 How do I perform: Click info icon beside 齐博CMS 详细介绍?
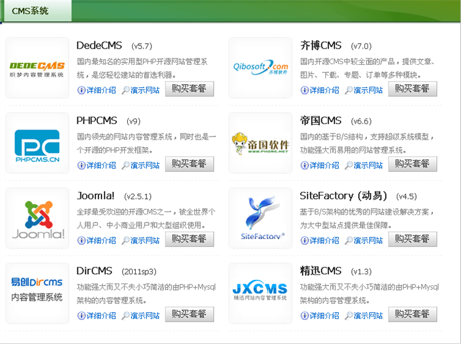[304, 90]
